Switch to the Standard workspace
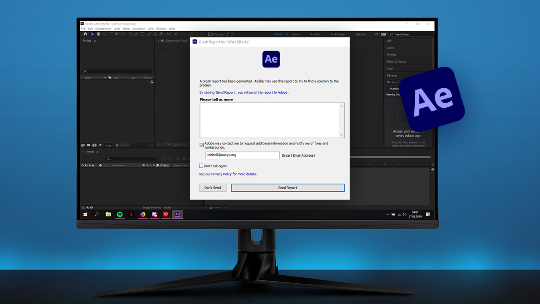The height and width of the screenshot is (304, 540). pos(315,34)
